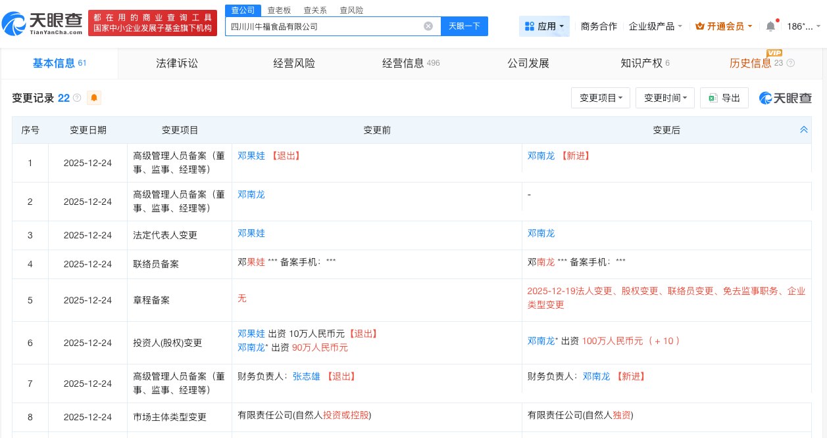The width and height of the screenshot is (827, 438).
Task: Switch to the 法律诉讼 section tab
Action: (x=177, y=63)
